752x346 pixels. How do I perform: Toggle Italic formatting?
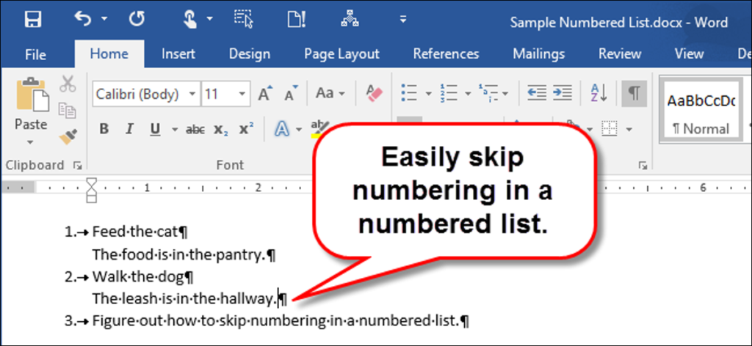(x=129, y=129)
